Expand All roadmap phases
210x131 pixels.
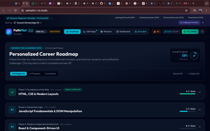(x=178, y=74)
